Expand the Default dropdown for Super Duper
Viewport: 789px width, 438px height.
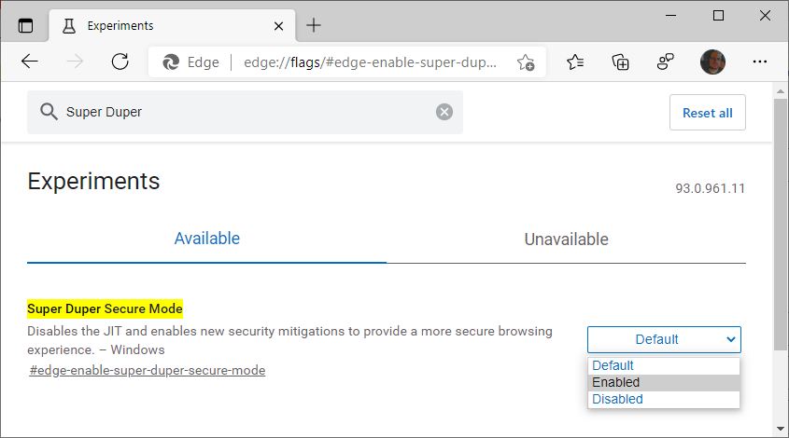664,339
